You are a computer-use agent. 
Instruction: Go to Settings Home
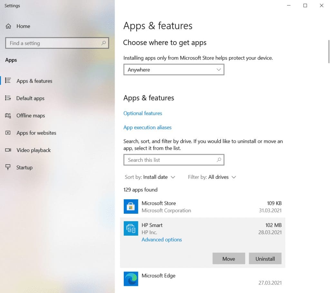coord(23,26)
